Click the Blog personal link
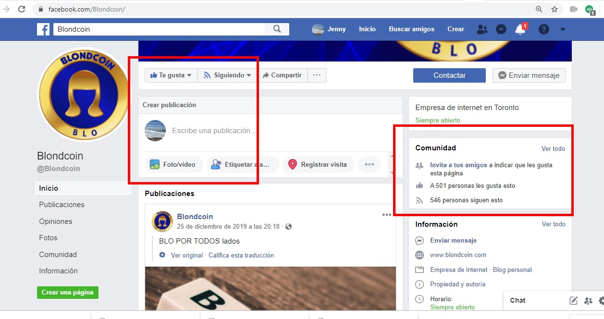Viewport: 604px width, 319px height. (x=512, y=270)
